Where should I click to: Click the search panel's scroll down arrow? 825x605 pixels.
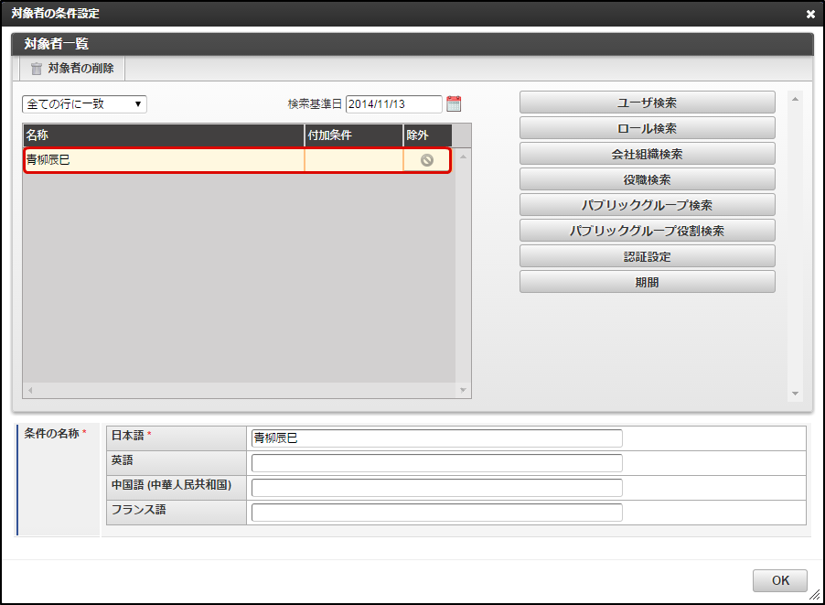click(795, 394)
